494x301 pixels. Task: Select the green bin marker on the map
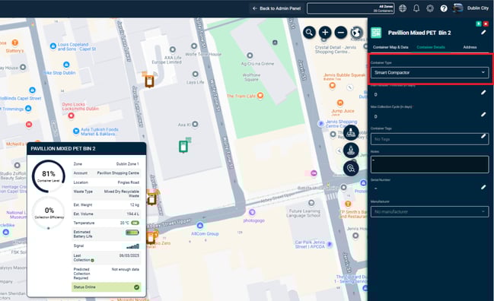point(183,147)
